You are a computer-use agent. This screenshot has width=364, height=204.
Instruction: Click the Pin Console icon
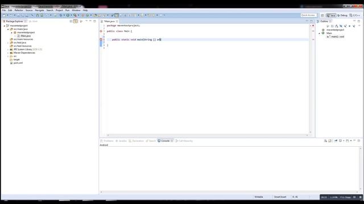coord(336,141)
